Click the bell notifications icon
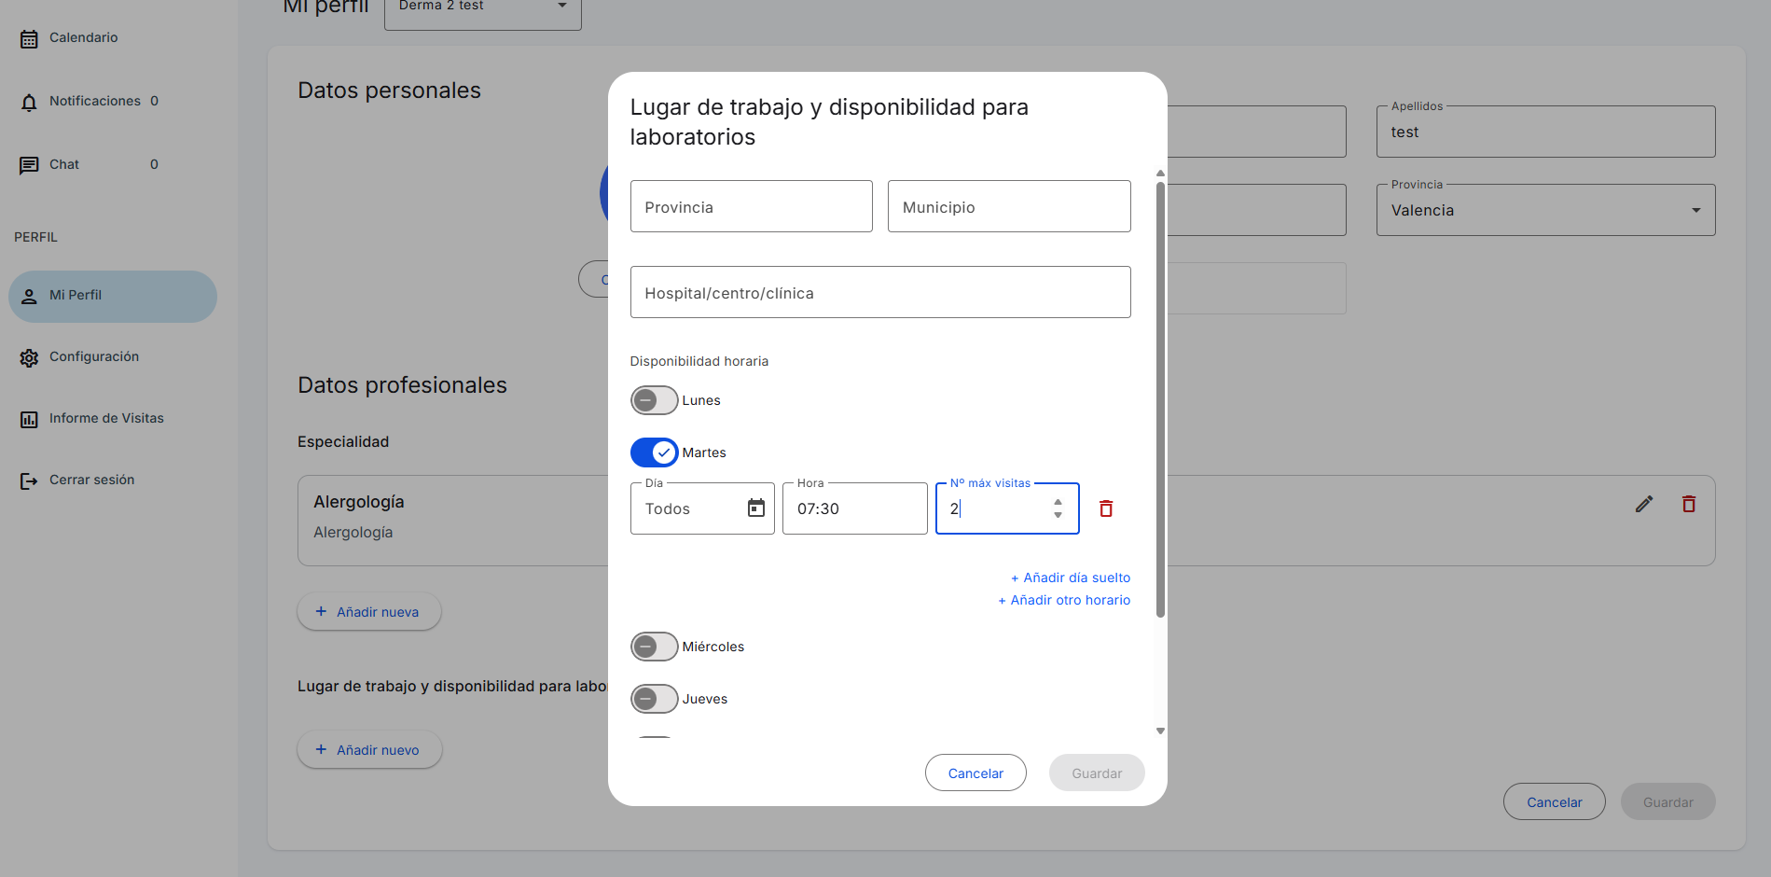This screenshot has width=1771, height=877. click(29, 103)
